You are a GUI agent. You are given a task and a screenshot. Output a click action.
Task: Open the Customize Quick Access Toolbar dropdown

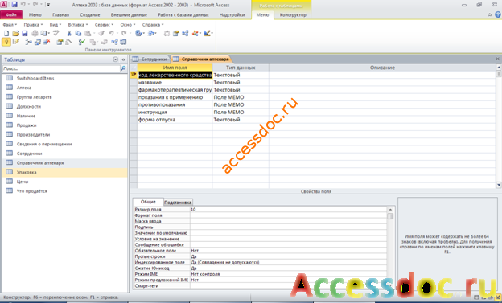point(48,5)
